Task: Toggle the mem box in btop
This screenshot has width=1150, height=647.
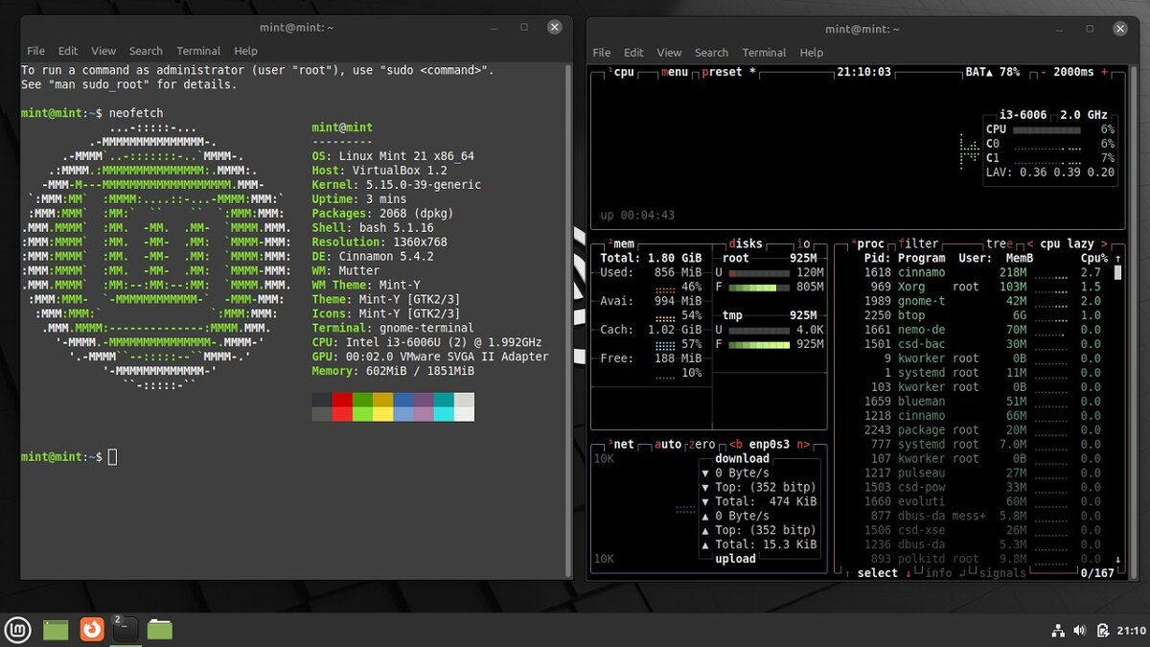Action: 623,243
